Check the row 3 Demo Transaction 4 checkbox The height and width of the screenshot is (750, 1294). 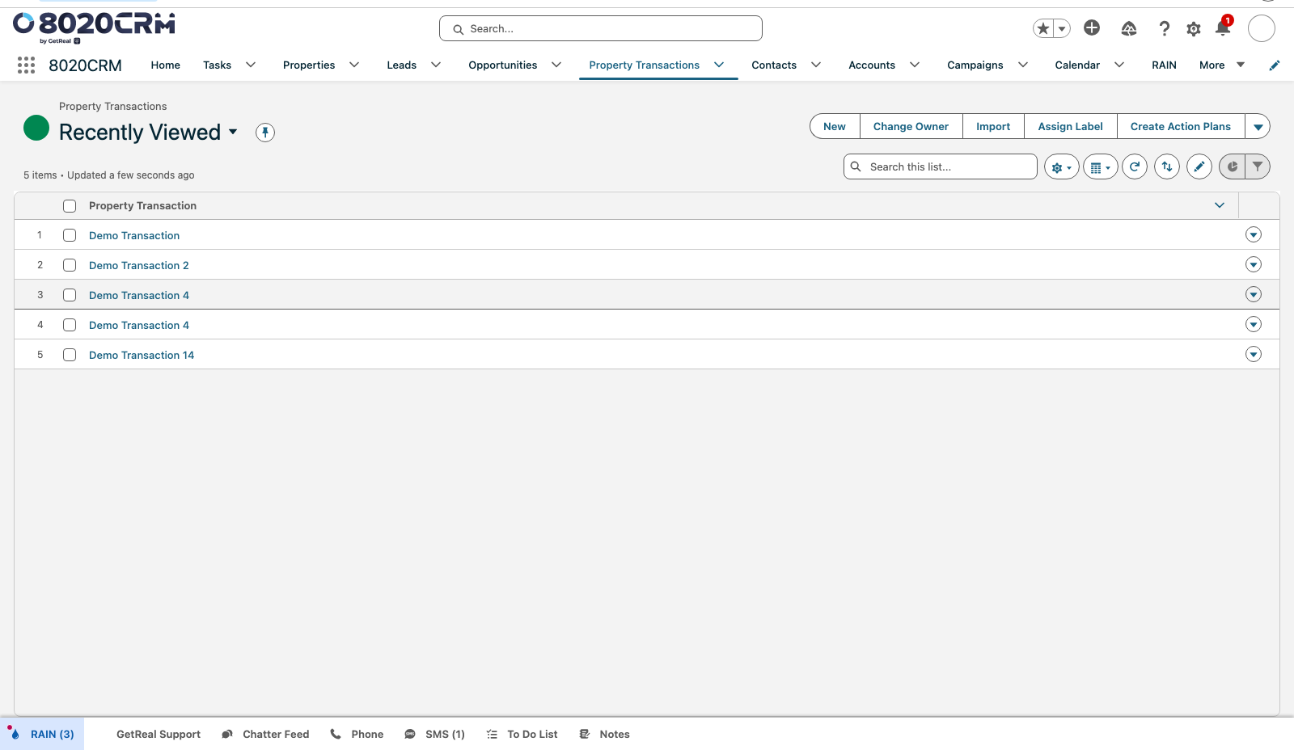(70, 295)
